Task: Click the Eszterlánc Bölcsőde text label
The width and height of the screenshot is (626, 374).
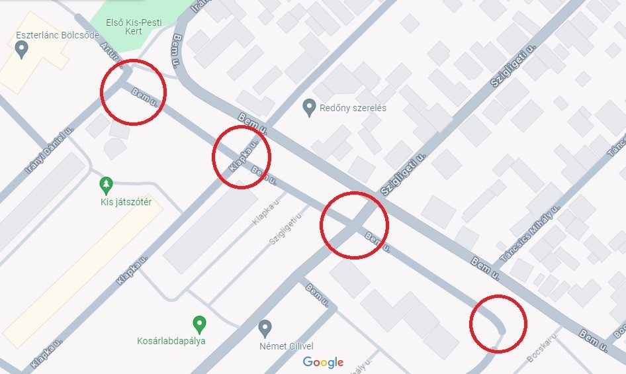Action: pos(58,35)
